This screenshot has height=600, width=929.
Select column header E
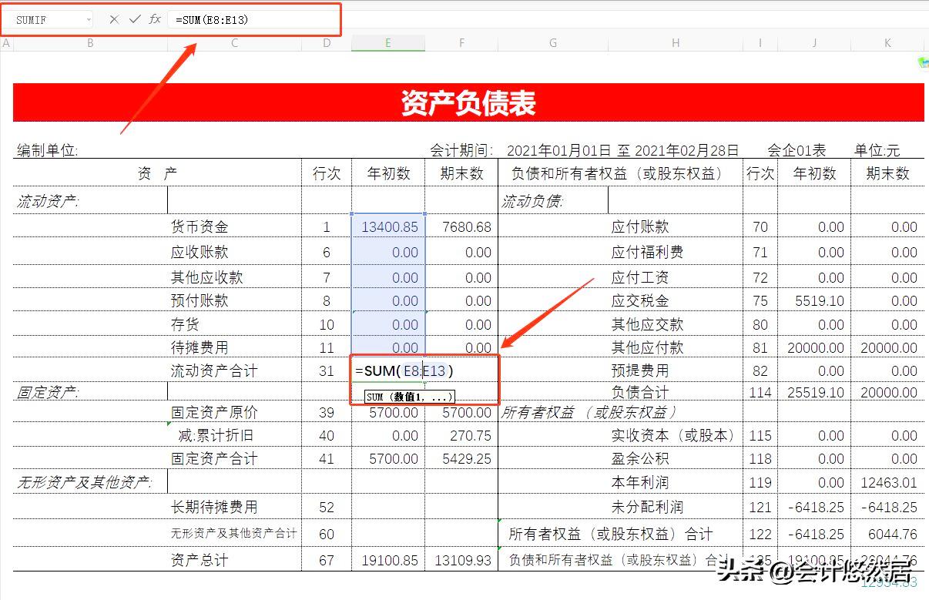(388, 43)
